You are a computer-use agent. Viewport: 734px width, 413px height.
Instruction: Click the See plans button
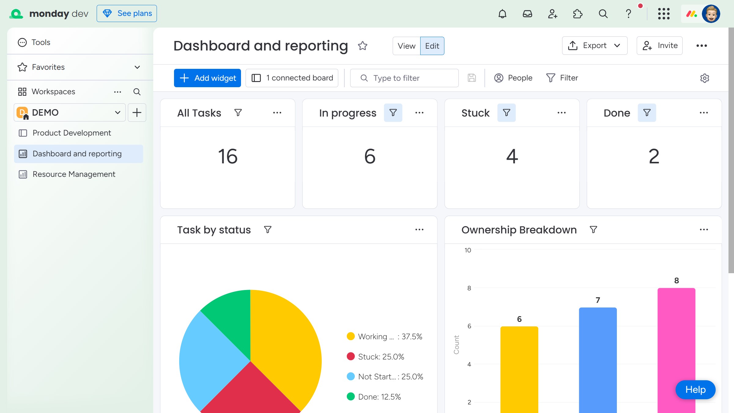click(127, 13)
